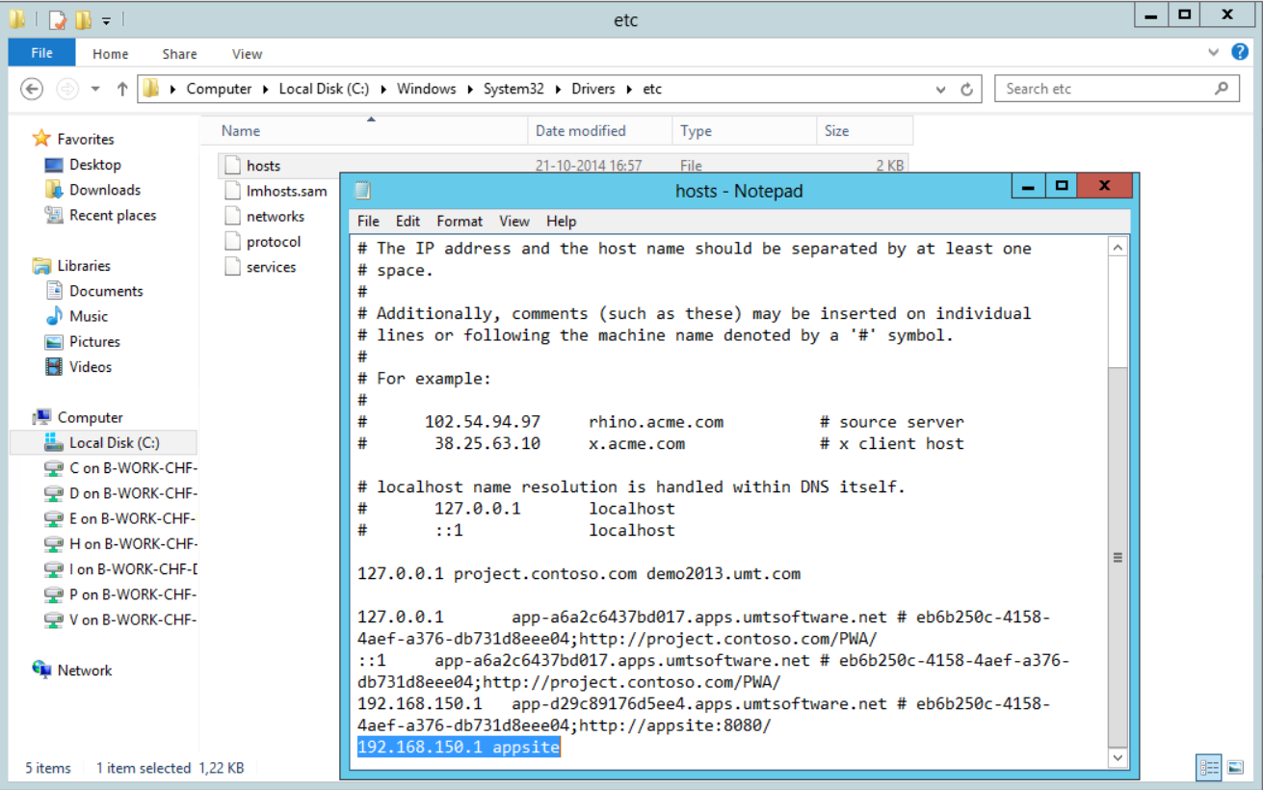Screen dimensions: 1263x790
Task: Open the Recent locations dropdown beside Forward
Action: [x=95, y=89]
